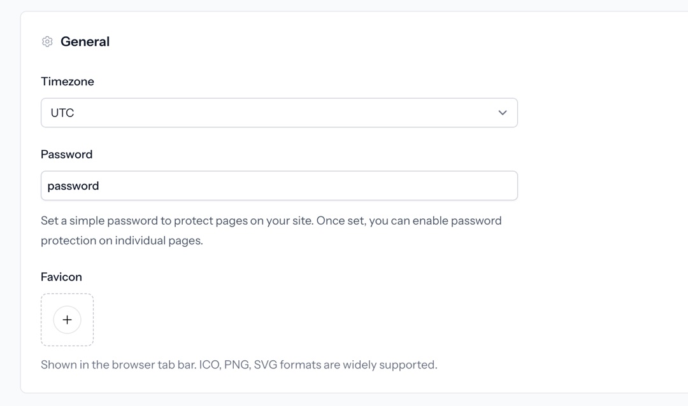
Task: Select the Timezone field label
Action: pos(68,81)
